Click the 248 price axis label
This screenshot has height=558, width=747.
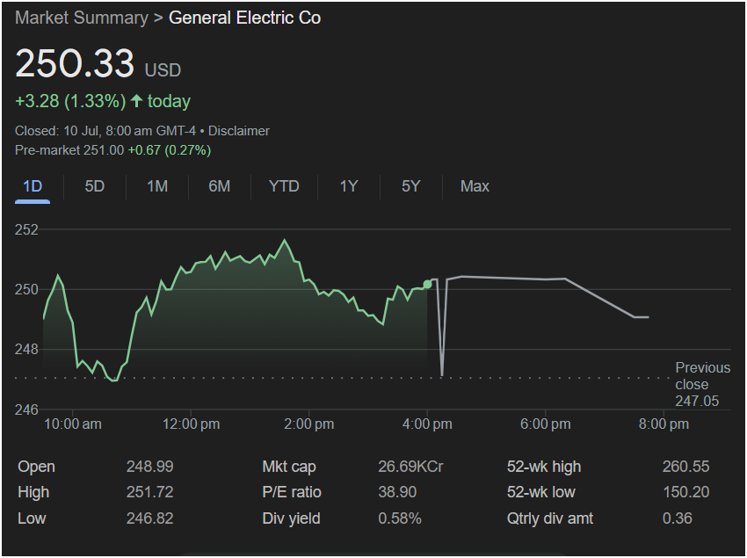coord(26,349)
